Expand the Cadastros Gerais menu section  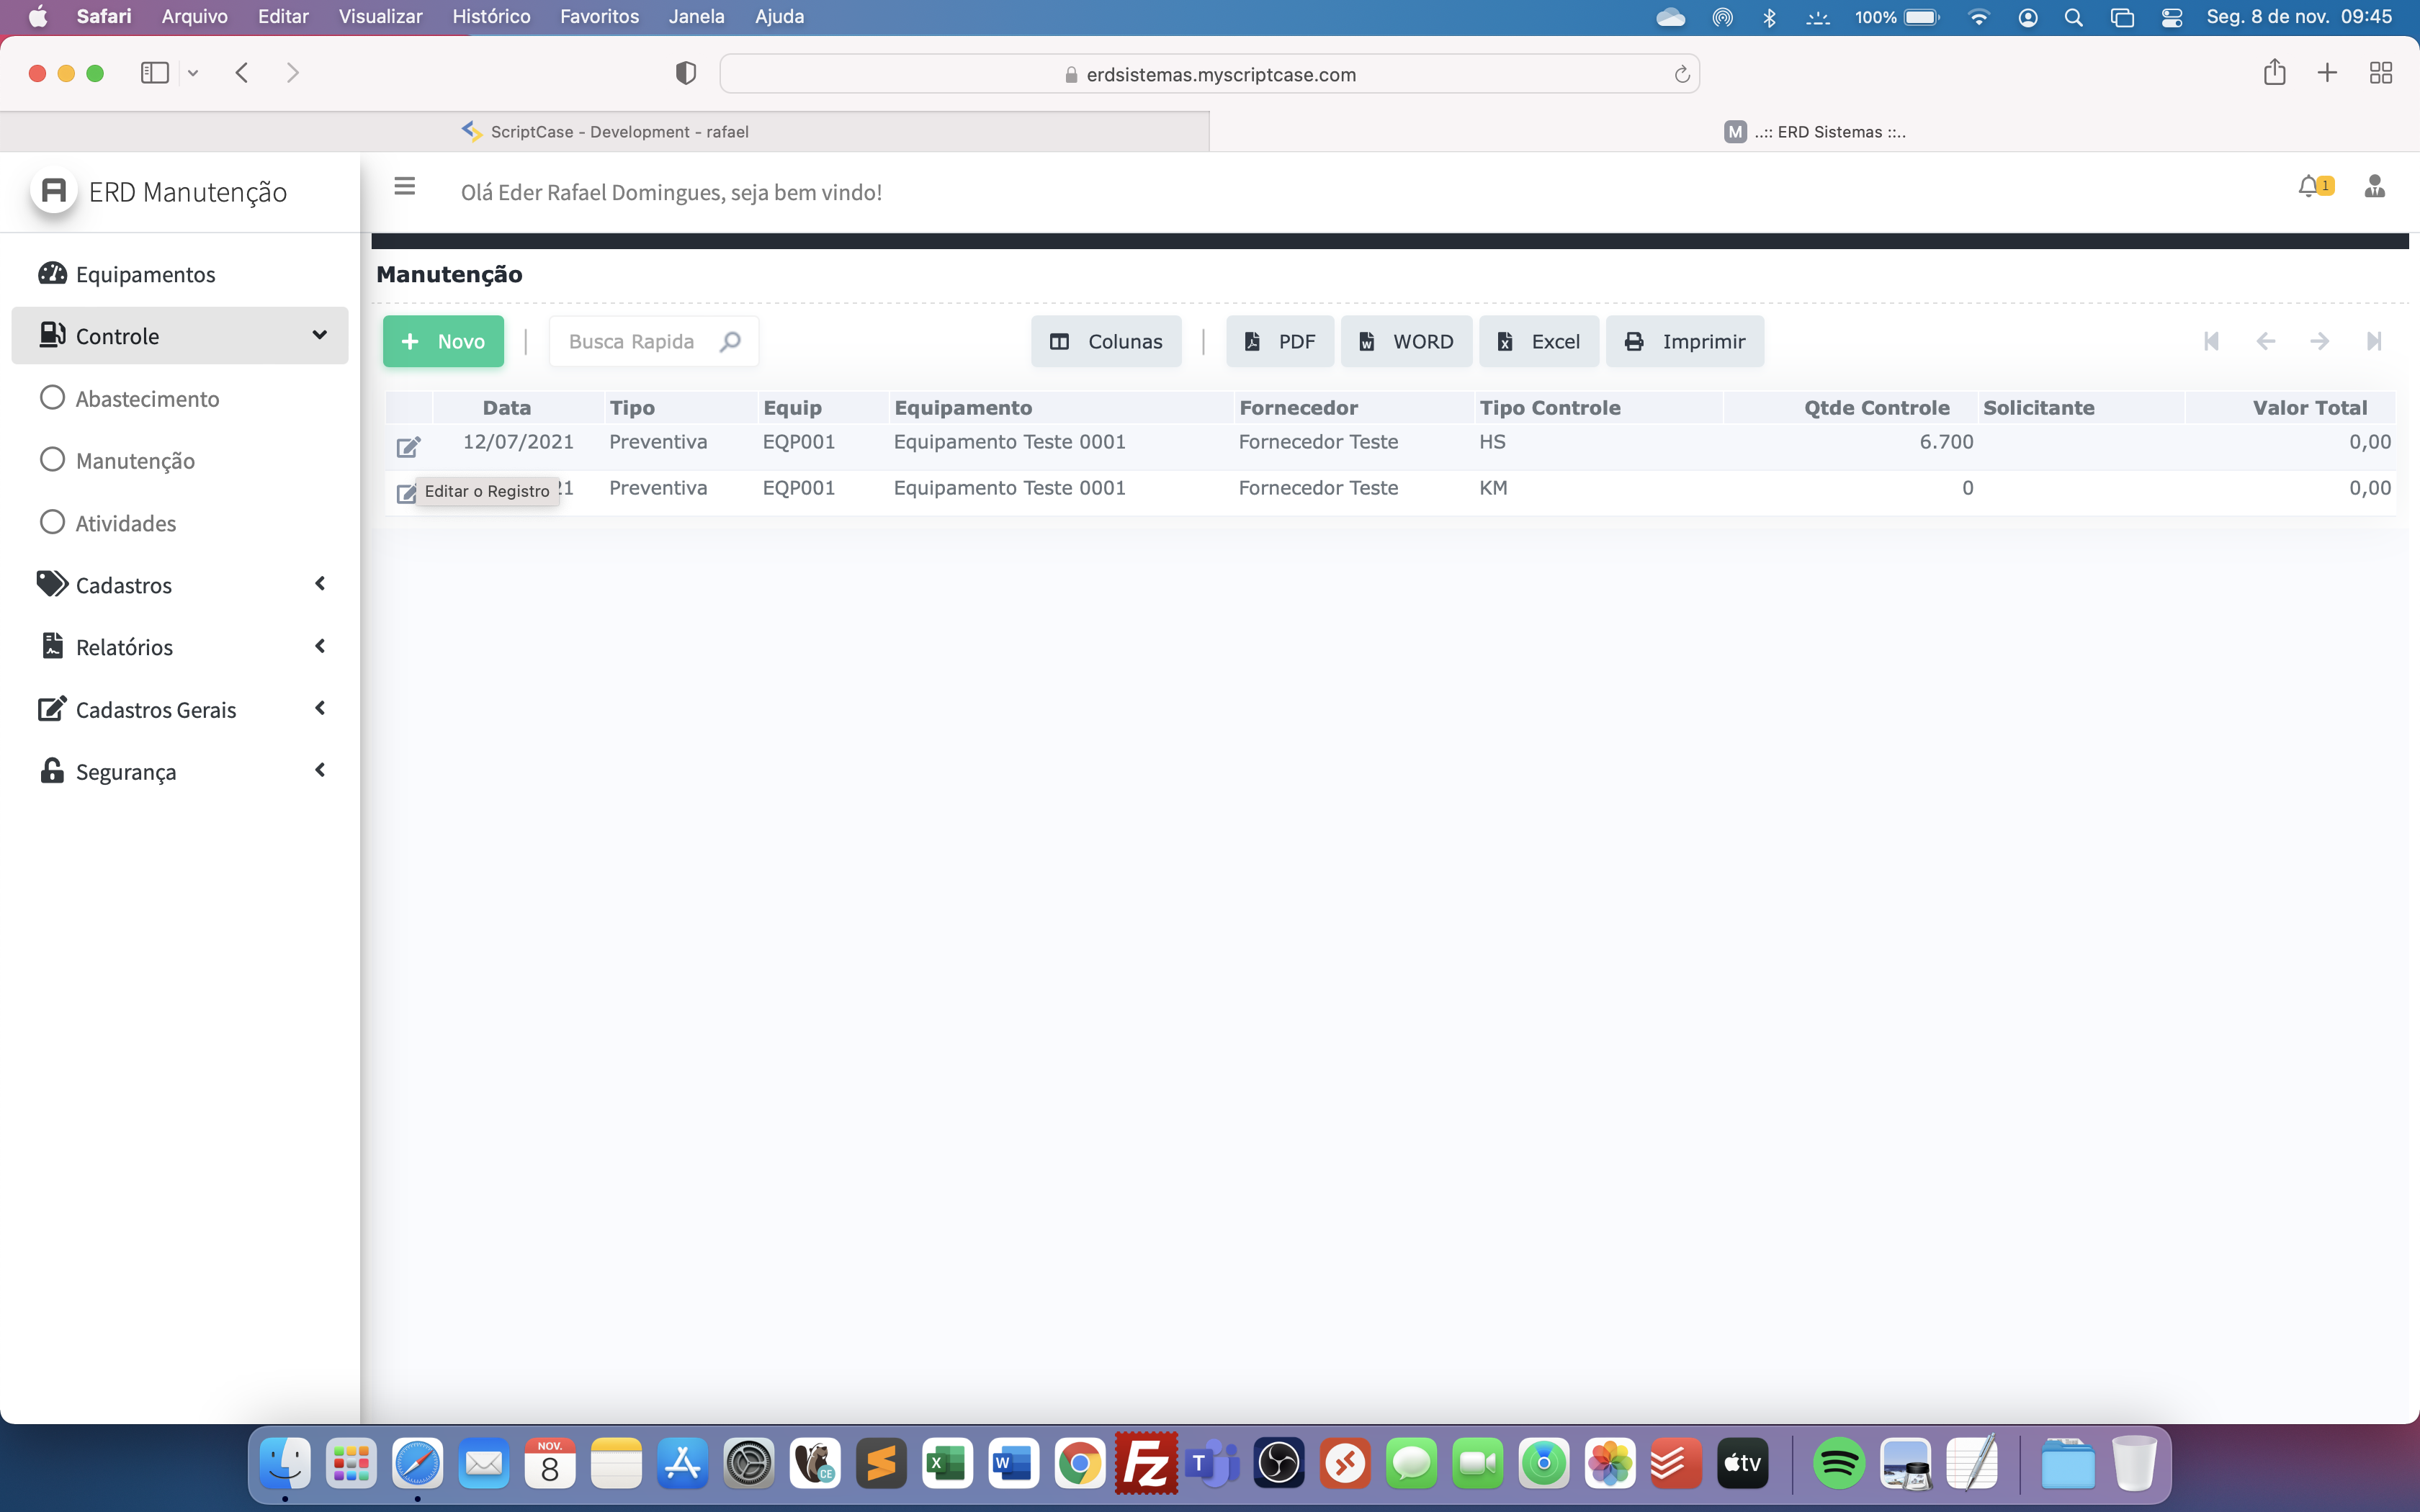point(180,709)
